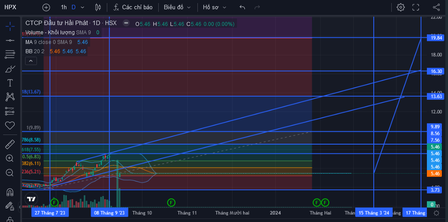The height and width of the screenshot is (222, 448).
Task: Redo the last action
Action: pos(257,7)
